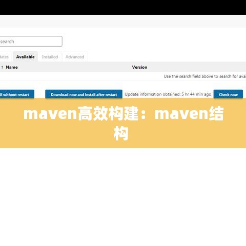Image resolution: width=246 pixels, height=246 pixels.
Task: Sort plugins by Version column header
Action: (x=139, y=67)
